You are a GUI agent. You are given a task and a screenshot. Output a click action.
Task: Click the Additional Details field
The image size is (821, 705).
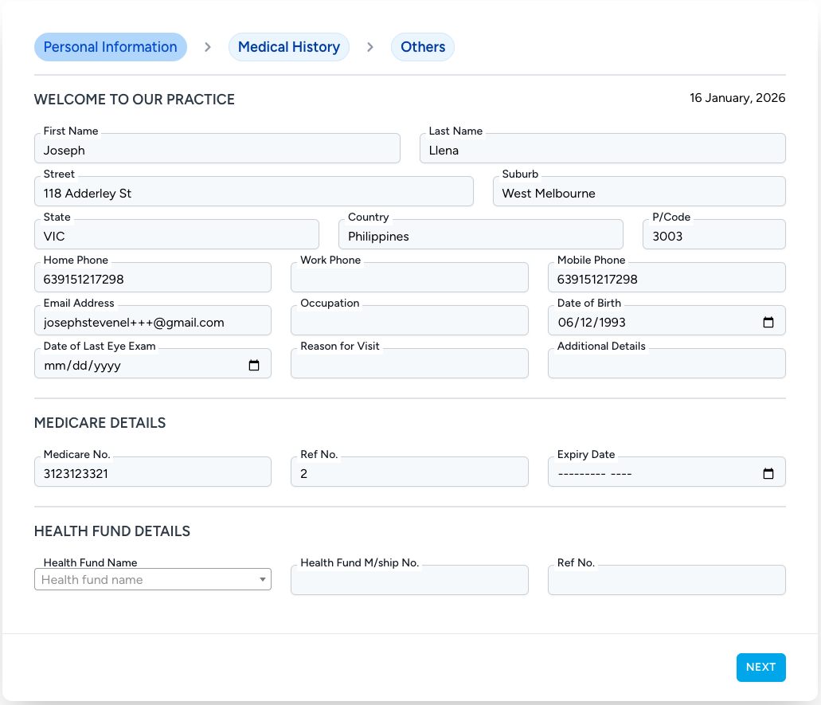pyautogui.click(x=666, y=363)
